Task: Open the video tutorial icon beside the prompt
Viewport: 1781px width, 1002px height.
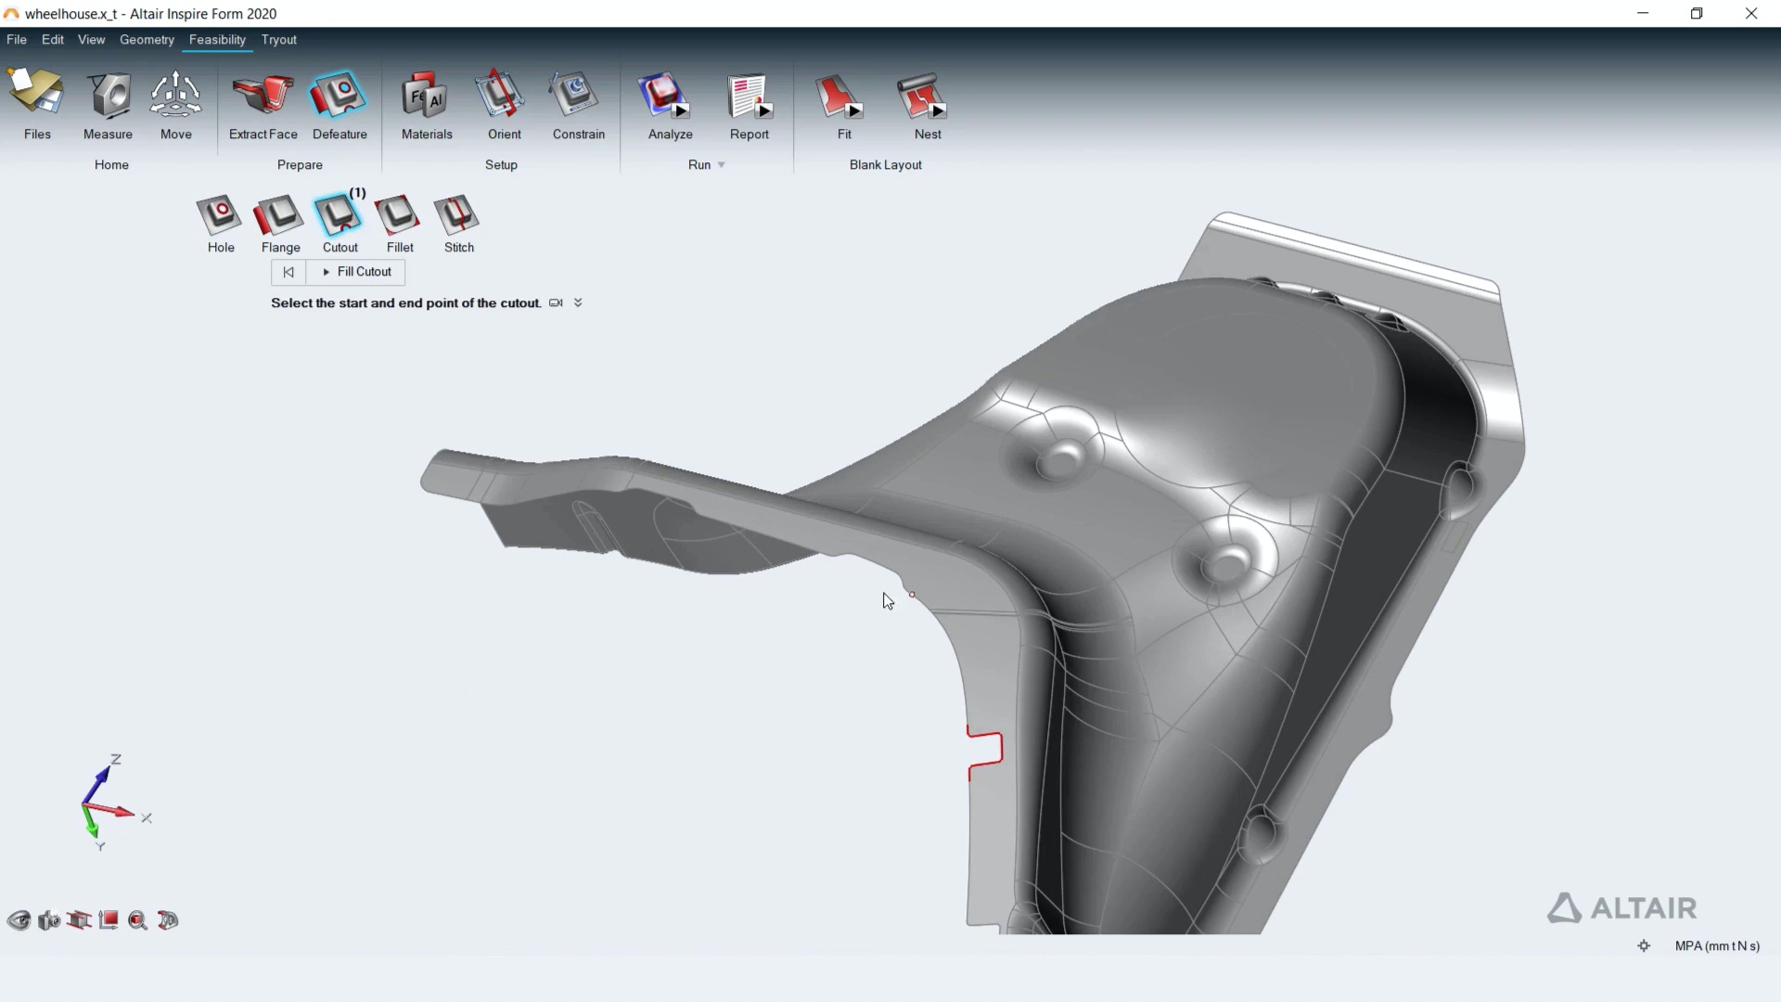Action: pos(556,302)
